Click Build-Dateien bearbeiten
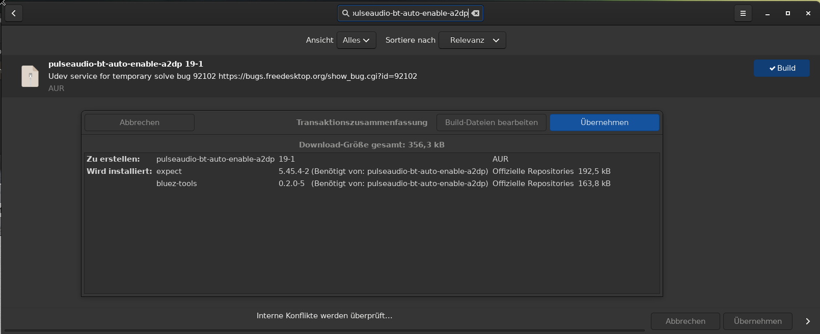820x334 pixels. pyautogui.click(x=491, y=123)
